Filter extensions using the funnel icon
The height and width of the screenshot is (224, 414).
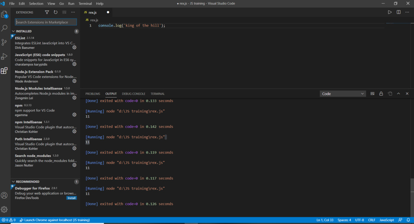pos(47,12)
